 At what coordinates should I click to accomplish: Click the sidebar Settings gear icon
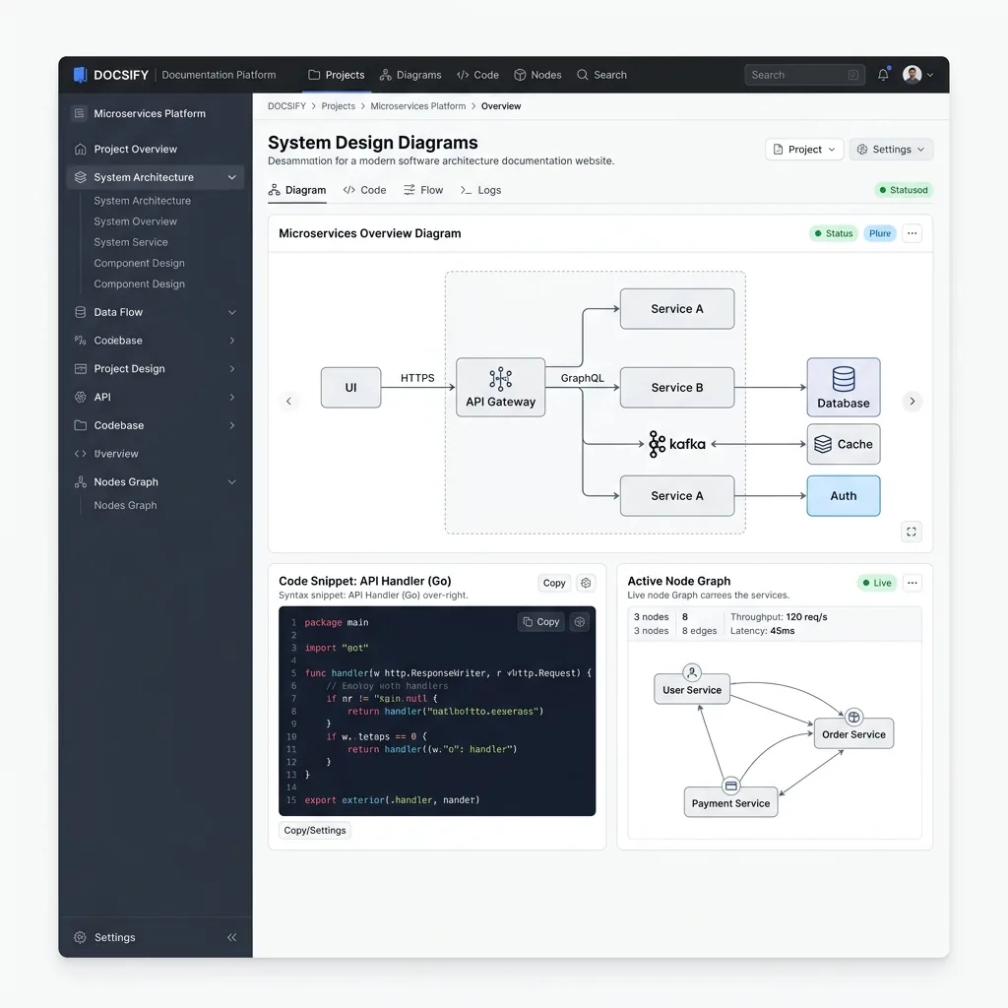80,937
